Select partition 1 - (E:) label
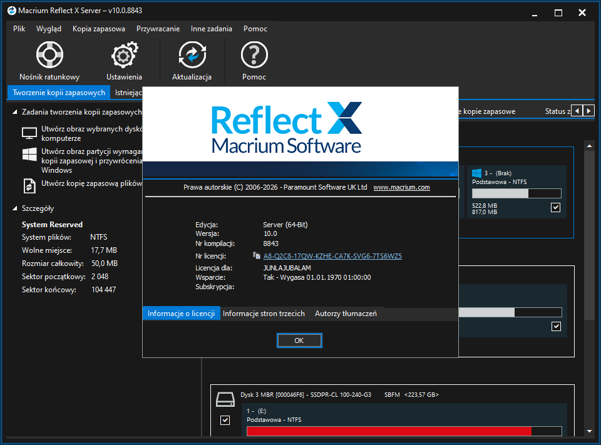 coord(257,411)
